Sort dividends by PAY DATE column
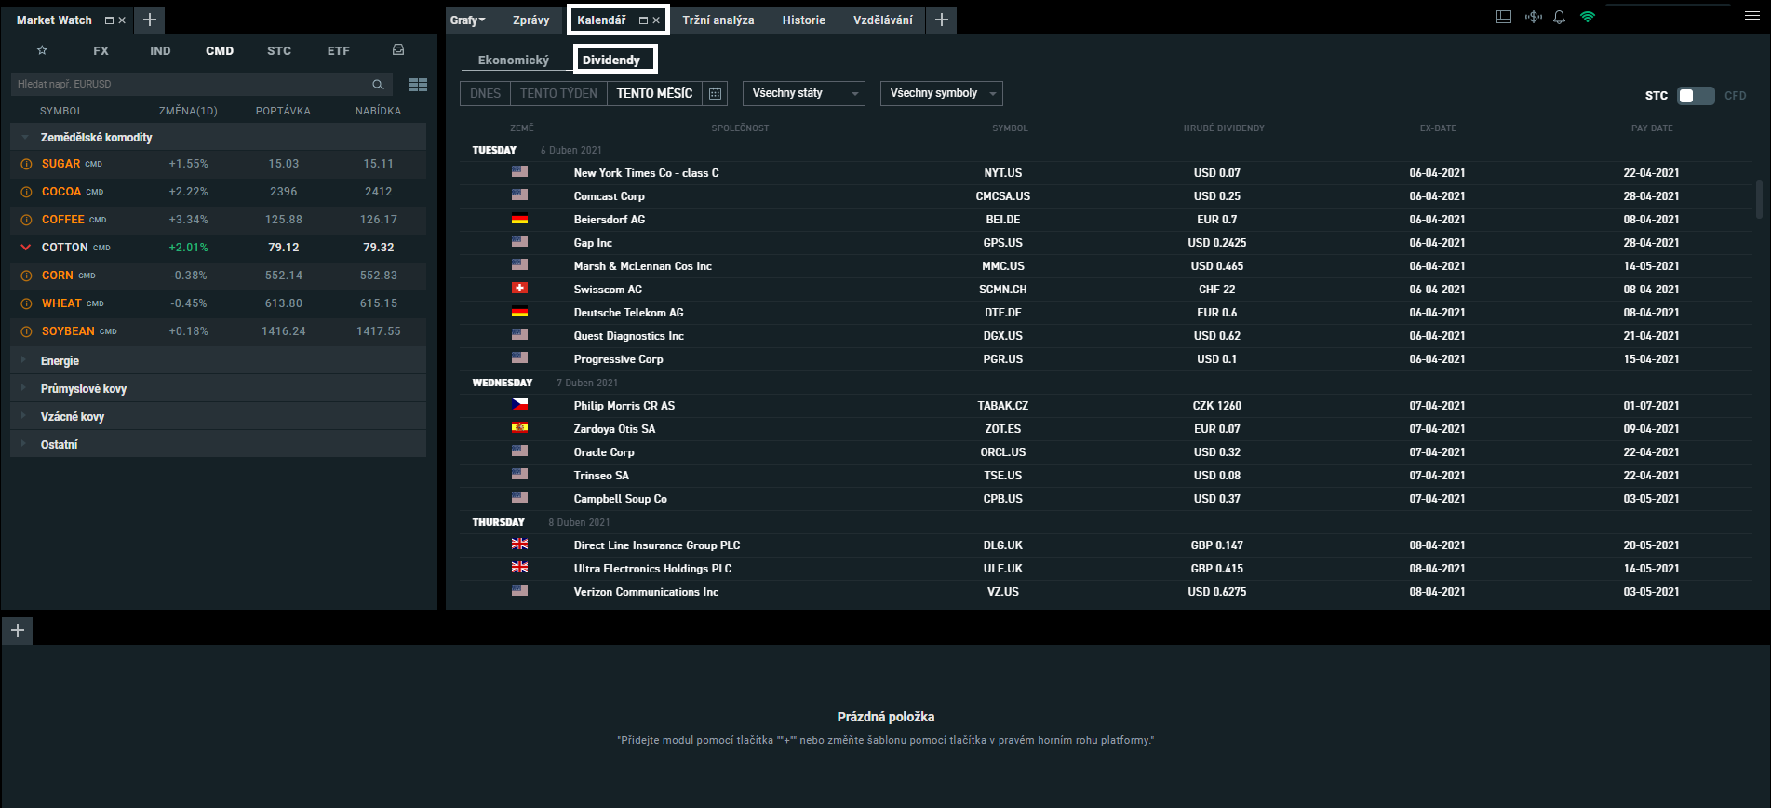 tap(1652, 128)
